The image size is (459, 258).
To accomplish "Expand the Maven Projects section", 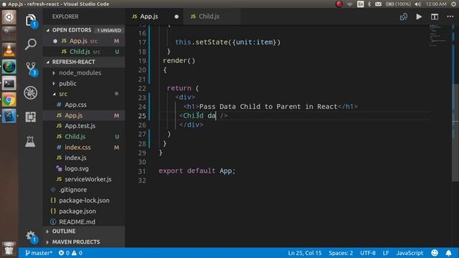I will tap(85, 242).
